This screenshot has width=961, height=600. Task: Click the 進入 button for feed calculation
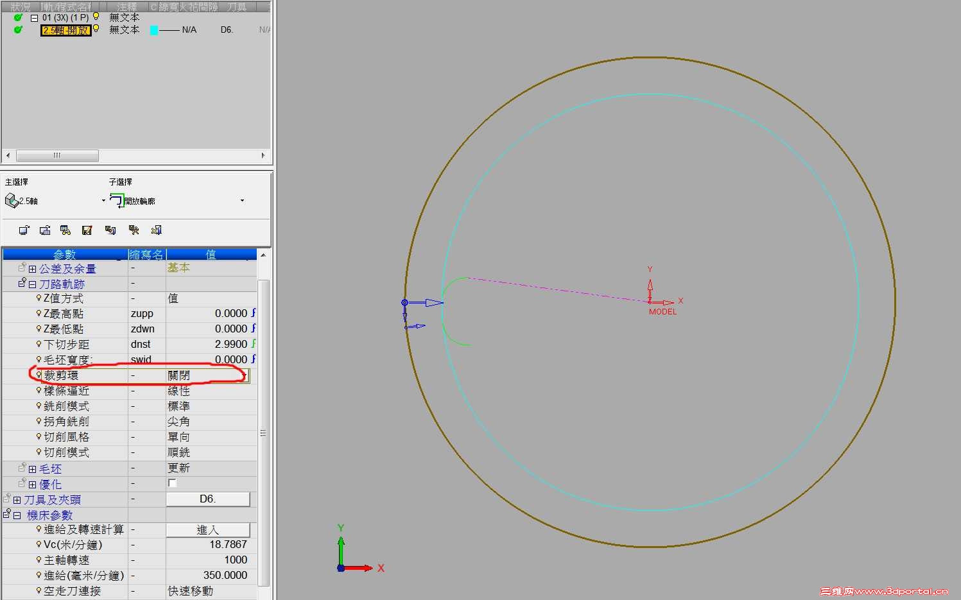[x=208, y=530]
